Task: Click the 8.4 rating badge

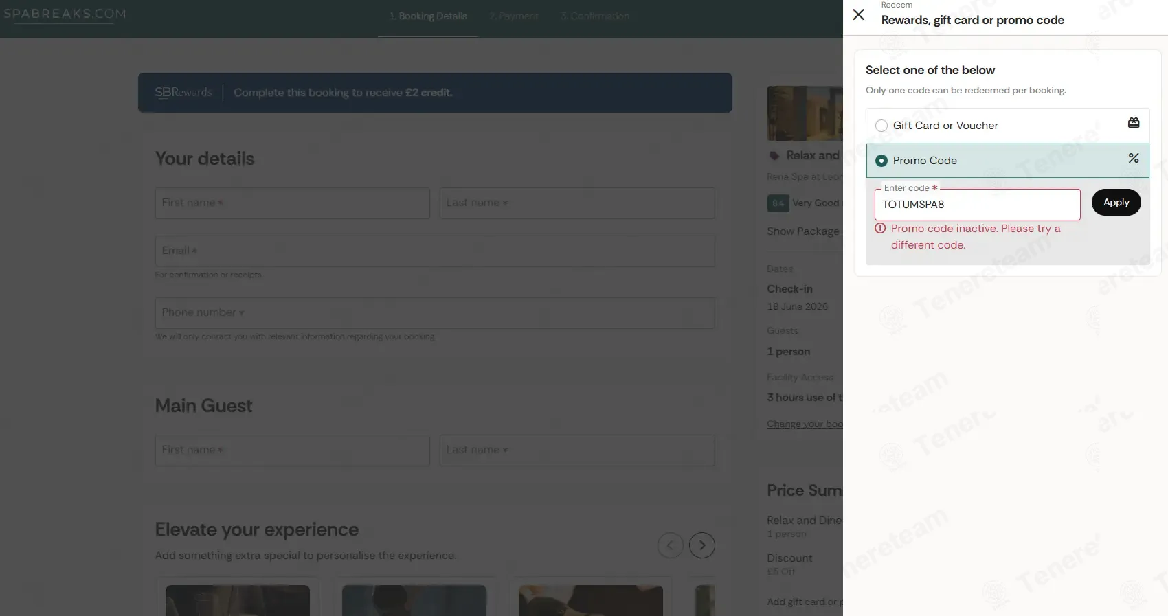Action: click(x=778, y=203)
